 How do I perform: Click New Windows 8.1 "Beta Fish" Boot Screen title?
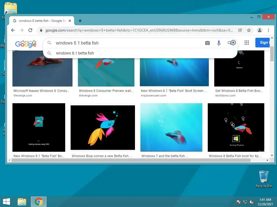coord(174,91)
